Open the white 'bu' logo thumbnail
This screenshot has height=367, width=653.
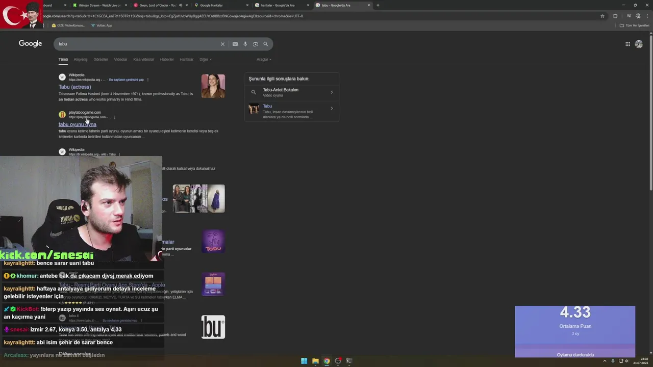click(213, 327)
